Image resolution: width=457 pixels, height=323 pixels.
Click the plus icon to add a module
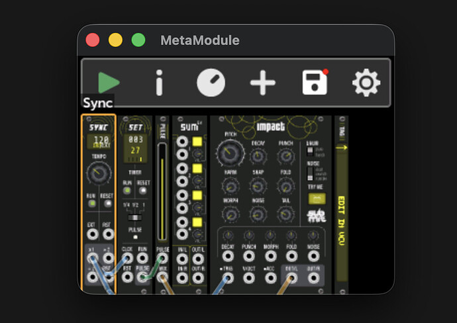(x=263, y=83)
